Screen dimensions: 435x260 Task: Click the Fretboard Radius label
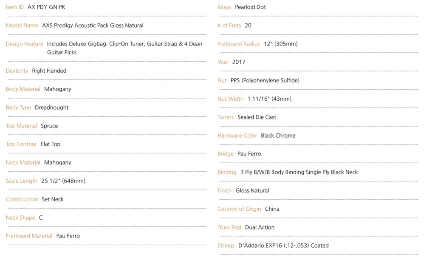click(239, 44)
